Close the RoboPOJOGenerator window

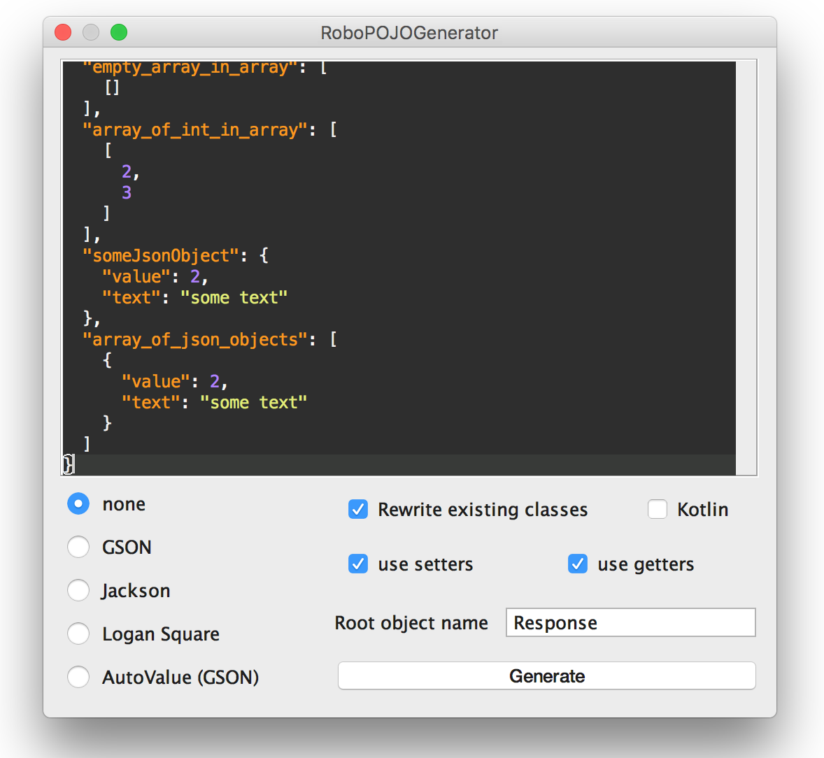[x=63, y=32]
